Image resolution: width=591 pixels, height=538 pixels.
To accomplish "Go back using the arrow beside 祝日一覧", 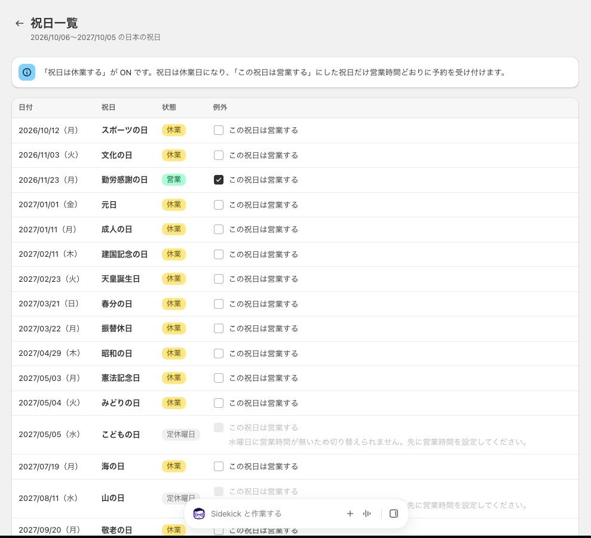I will [x=20, y=23].
